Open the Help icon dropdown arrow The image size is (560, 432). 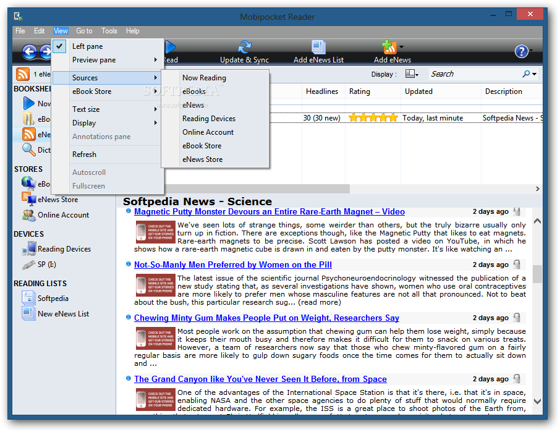click(x=531, y=51)
